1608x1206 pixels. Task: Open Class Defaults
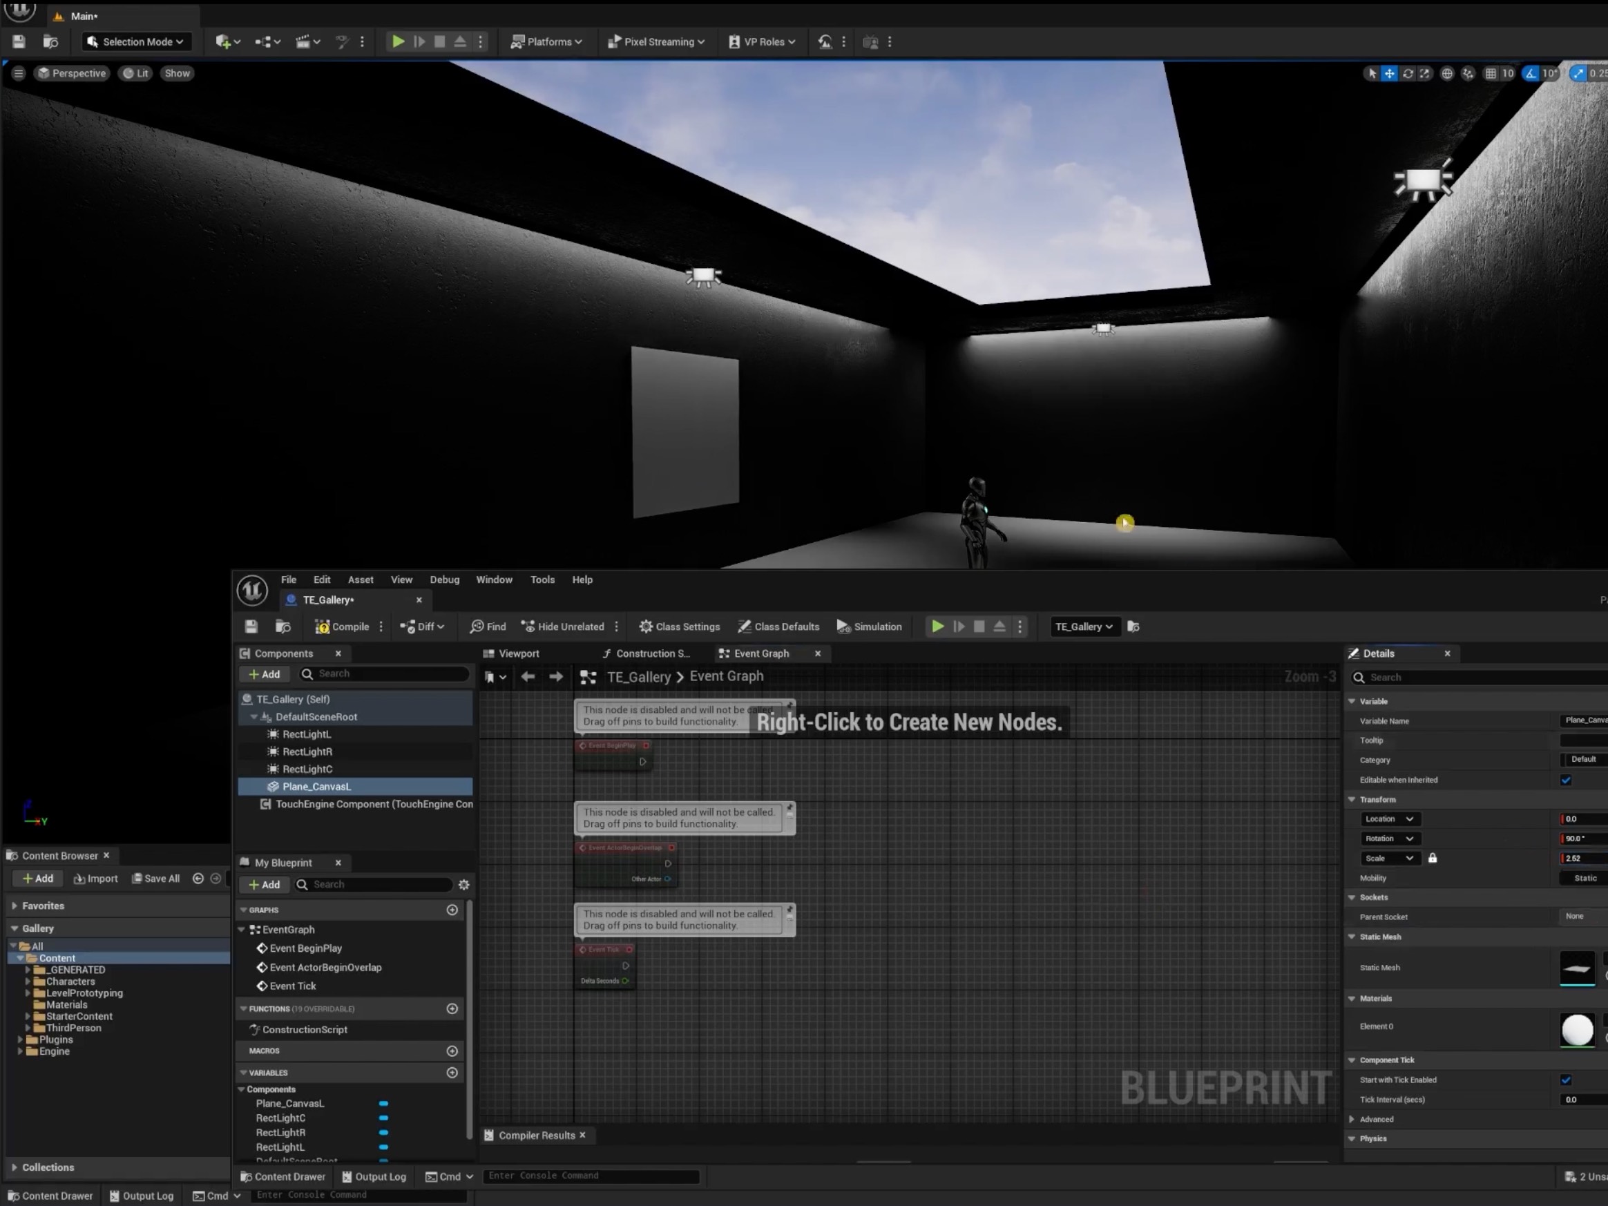[778, 626]
